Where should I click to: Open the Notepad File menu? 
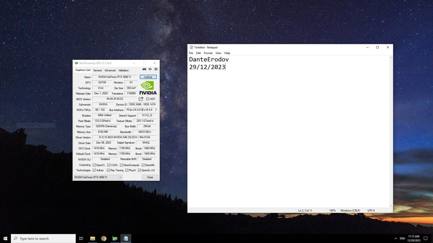point(191,53)
